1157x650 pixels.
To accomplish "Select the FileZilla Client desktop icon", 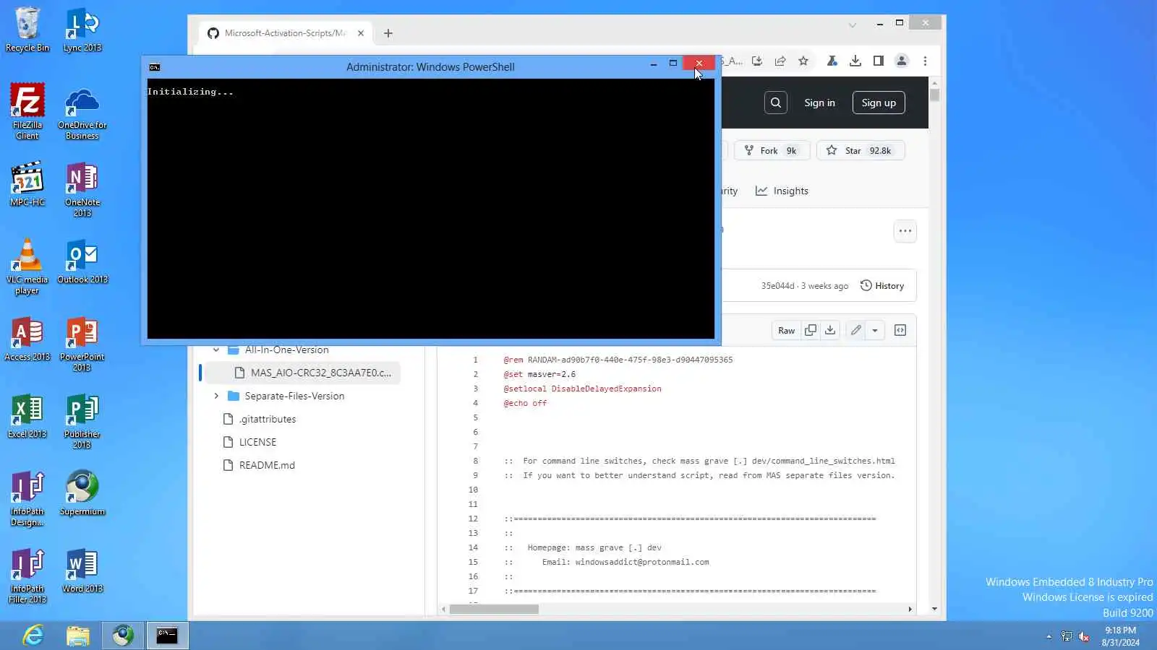I will pos(27,111).
